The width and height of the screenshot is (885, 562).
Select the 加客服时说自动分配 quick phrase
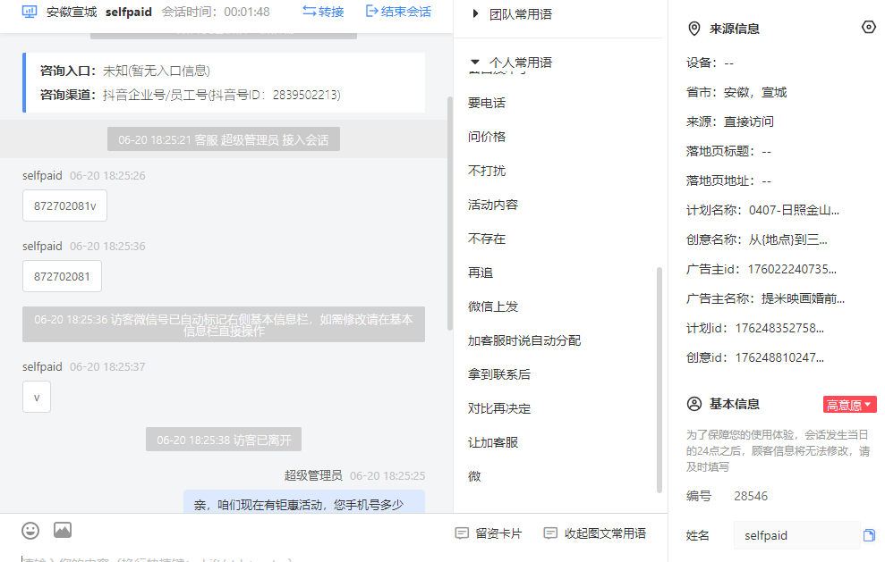coord(524,340)
